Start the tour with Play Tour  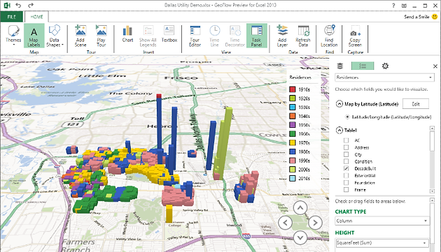click(x=101, y=36)
